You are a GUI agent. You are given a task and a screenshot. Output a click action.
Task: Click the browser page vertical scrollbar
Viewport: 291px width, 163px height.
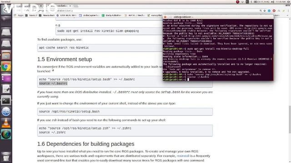coord(290,119)
